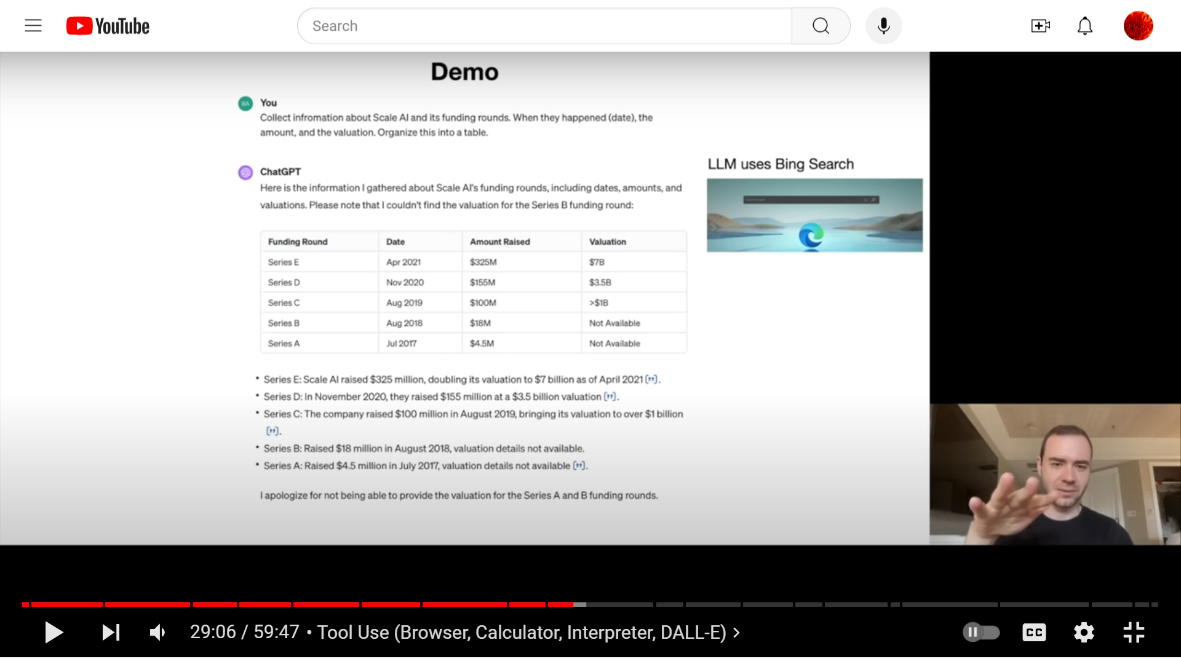Click the '$100M' table cell
The width and height of the screenshot is (1181, 664).
483,302
